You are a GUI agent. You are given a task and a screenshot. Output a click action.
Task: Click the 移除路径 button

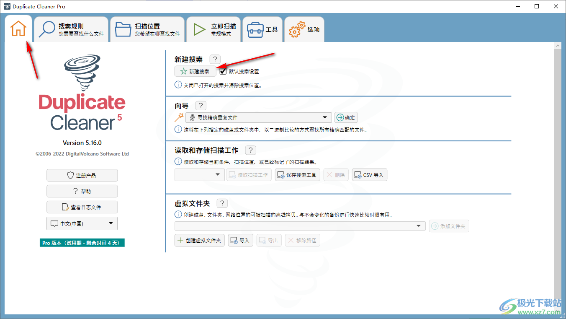(x=302, y=240)
